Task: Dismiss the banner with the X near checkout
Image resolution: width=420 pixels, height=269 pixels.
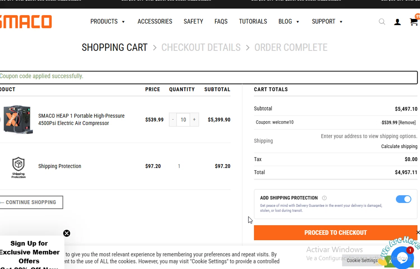Action: click(x=418, y=232)
